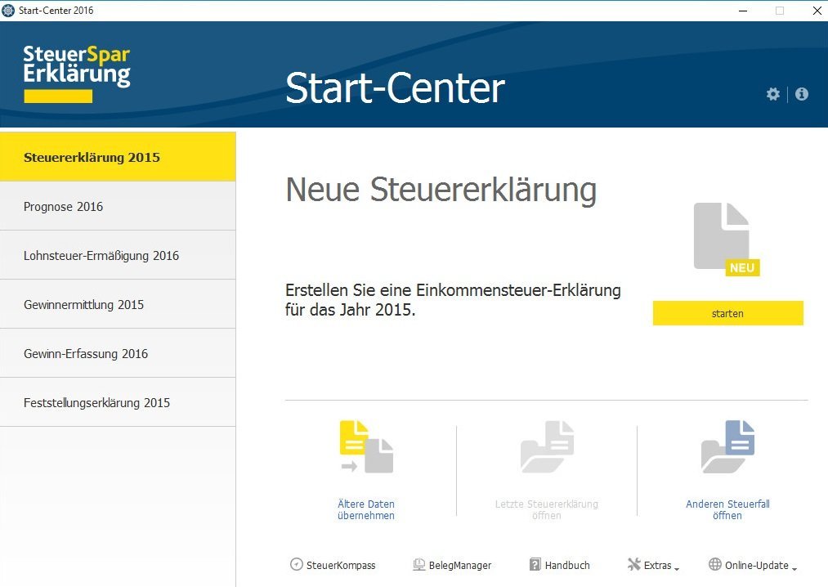Expand the Online-Update dropdown arrow
This screenshot has height=587, width=828.
pyautogui.click(x=794, y=568)
